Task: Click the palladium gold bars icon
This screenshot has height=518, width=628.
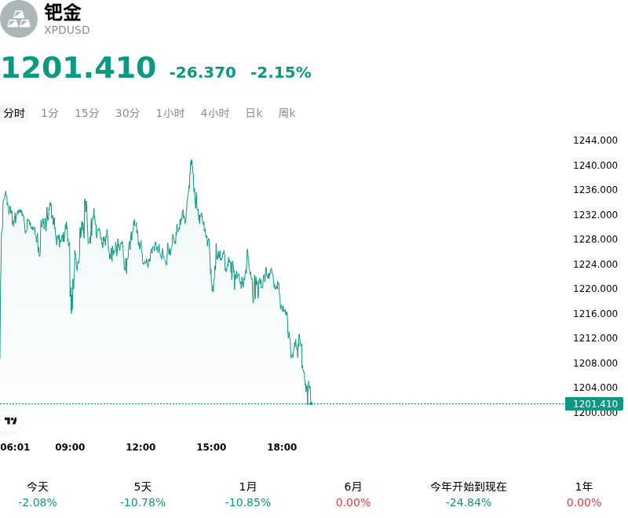Action: click(x=18, y=19)
